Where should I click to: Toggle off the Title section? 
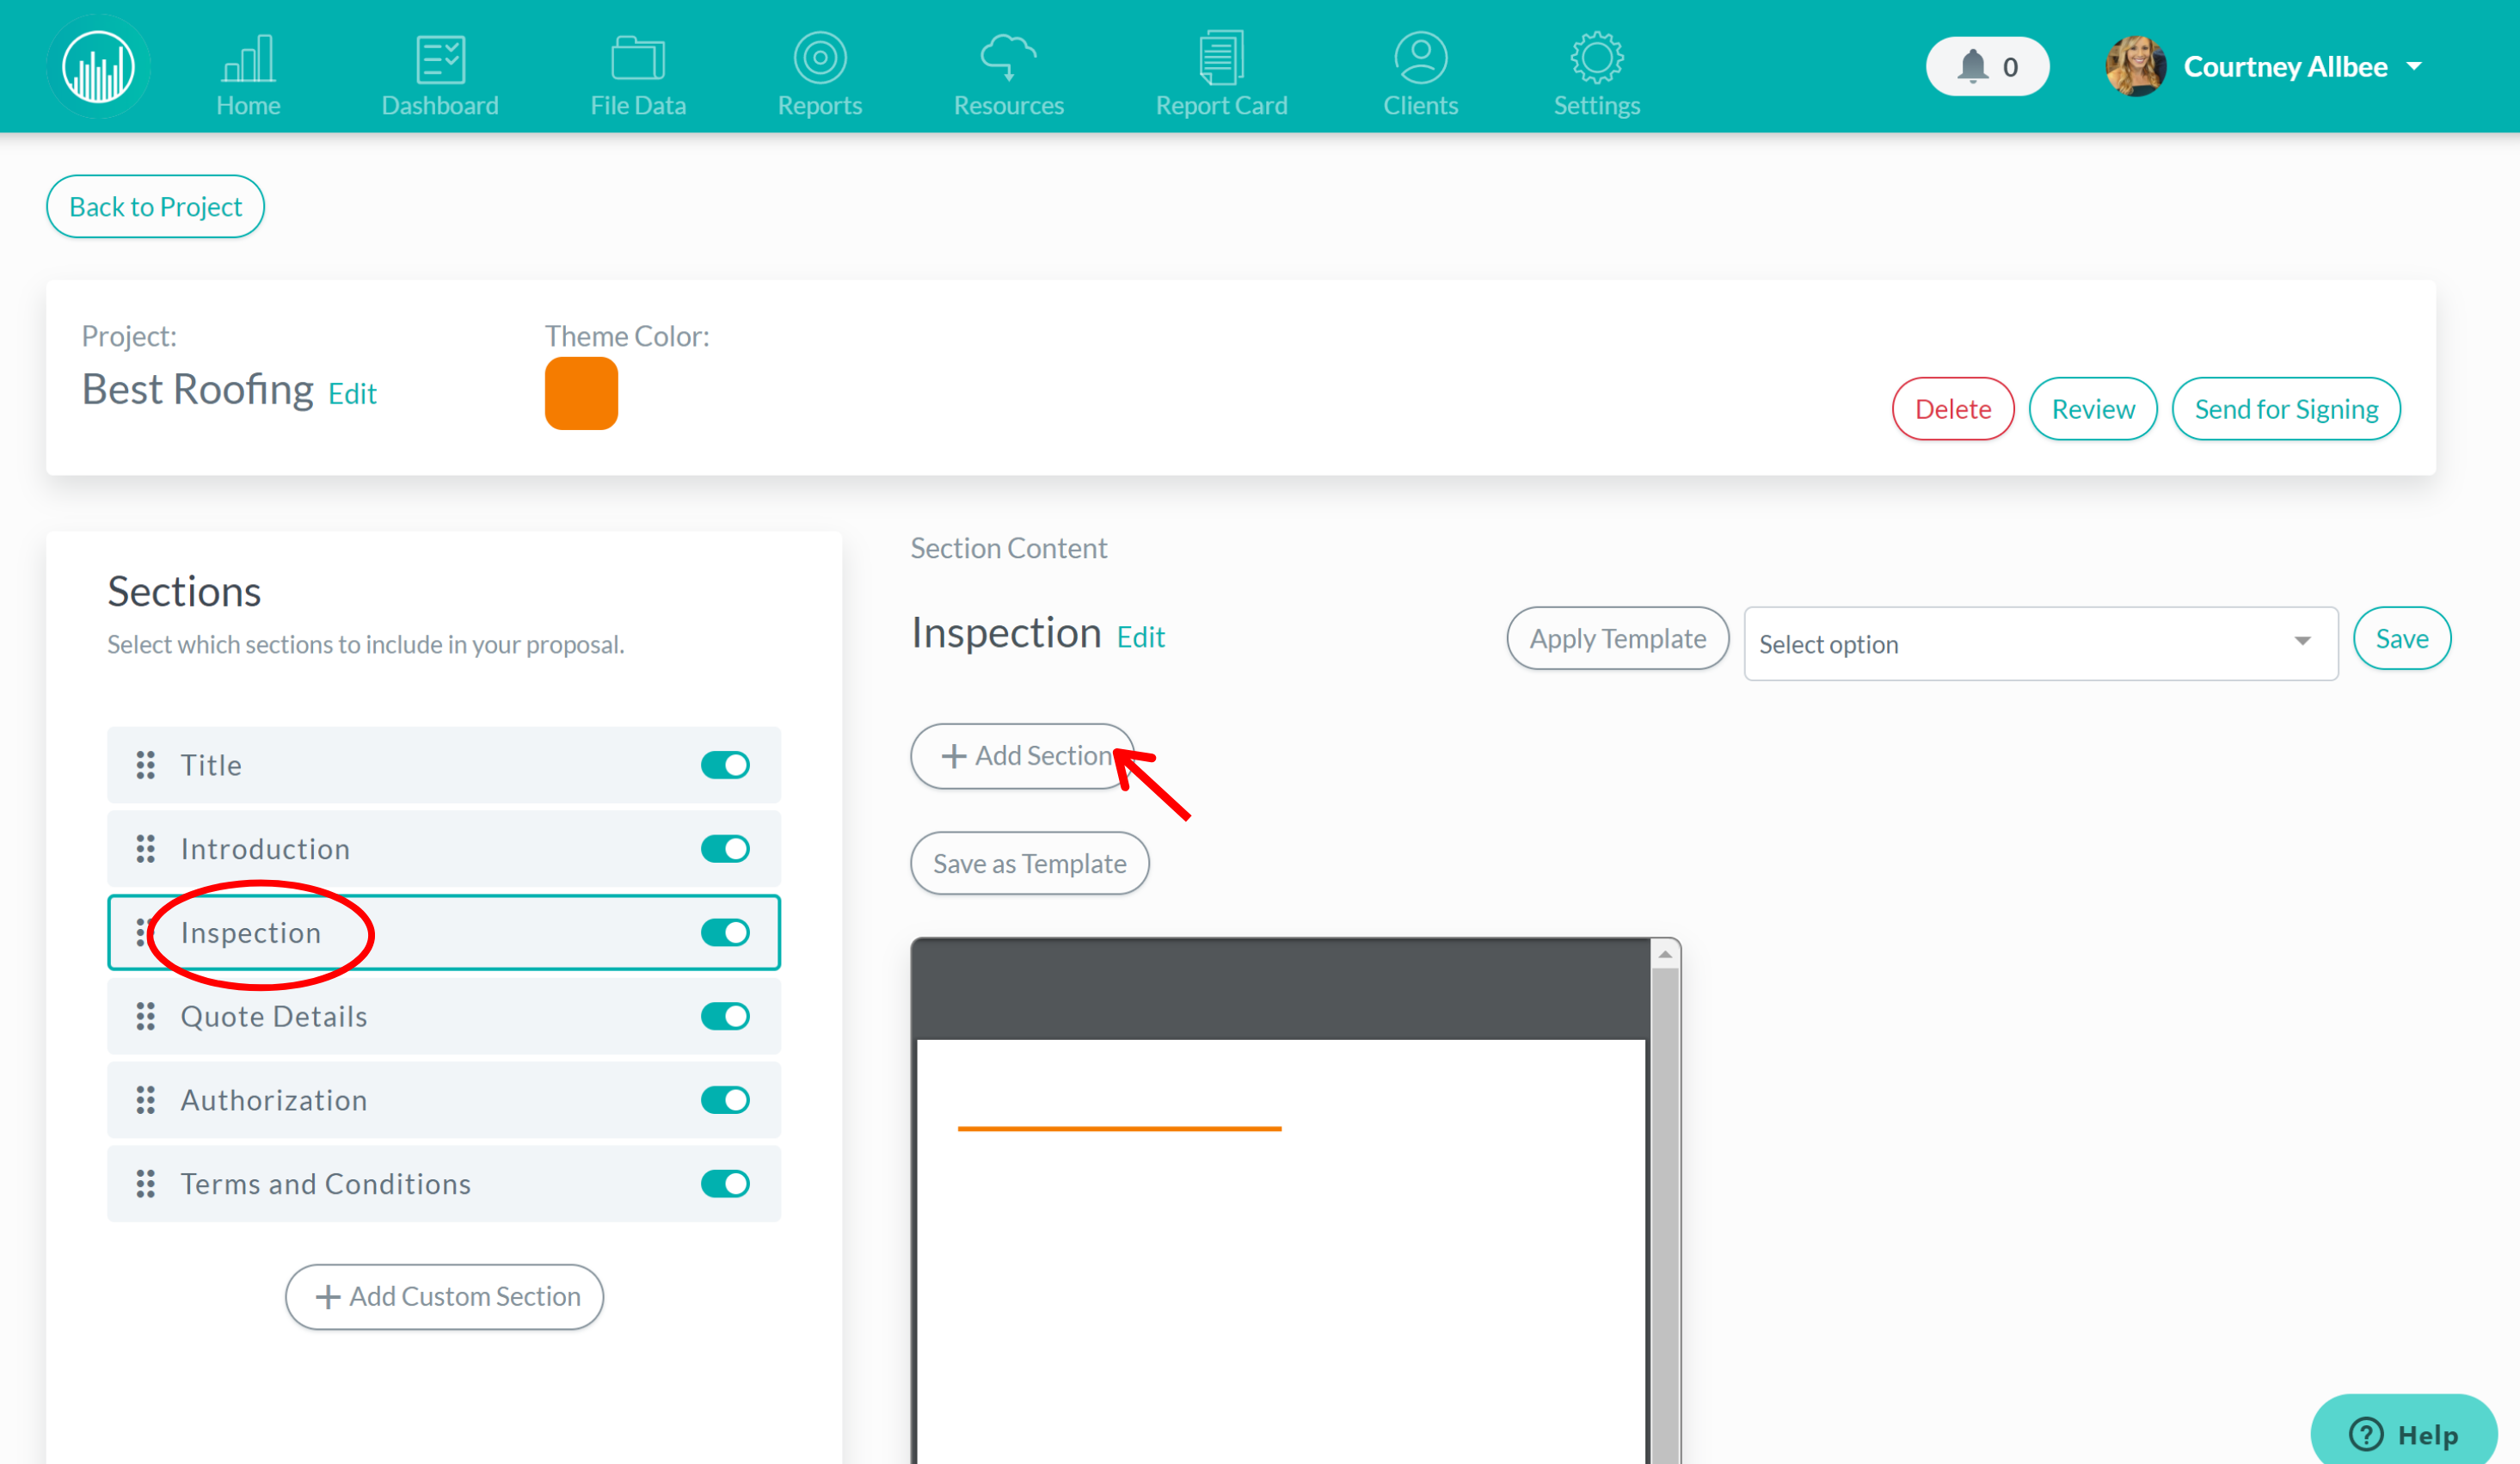tap(725, 765)
